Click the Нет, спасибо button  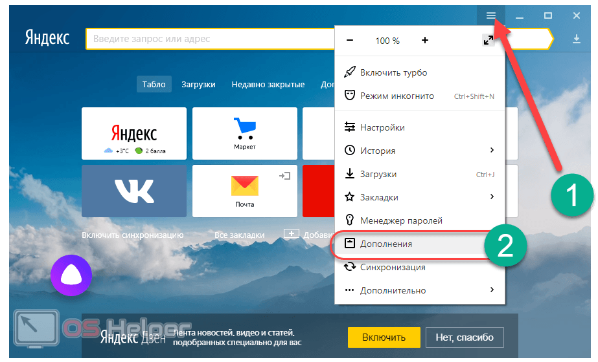pyautogui.click(x=465, y=337)
